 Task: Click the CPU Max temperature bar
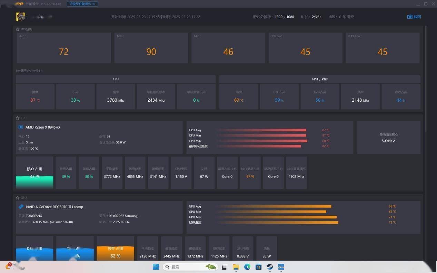pyautogui.click(x=262, y=141)
